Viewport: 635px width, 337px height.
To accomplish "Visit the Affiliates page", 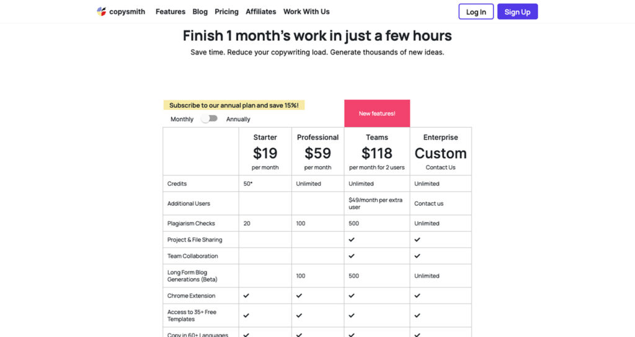I will (x=261, y=12).
